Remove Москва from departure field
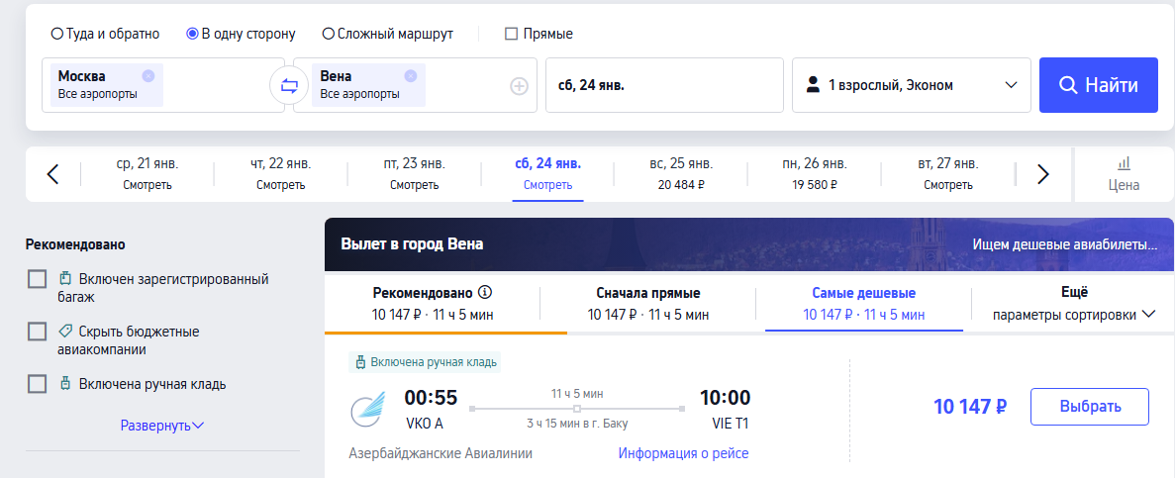 (x=148, y=75)
